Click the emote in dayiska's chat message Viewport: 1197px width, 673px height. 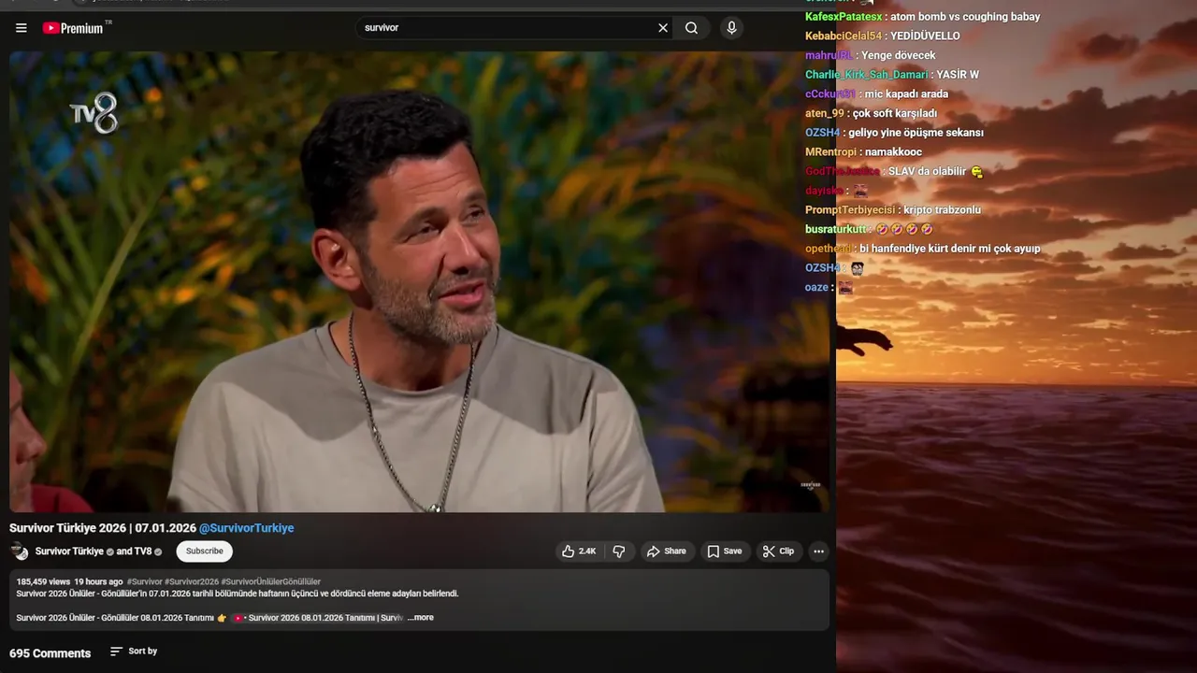click(x=860, y=191)
